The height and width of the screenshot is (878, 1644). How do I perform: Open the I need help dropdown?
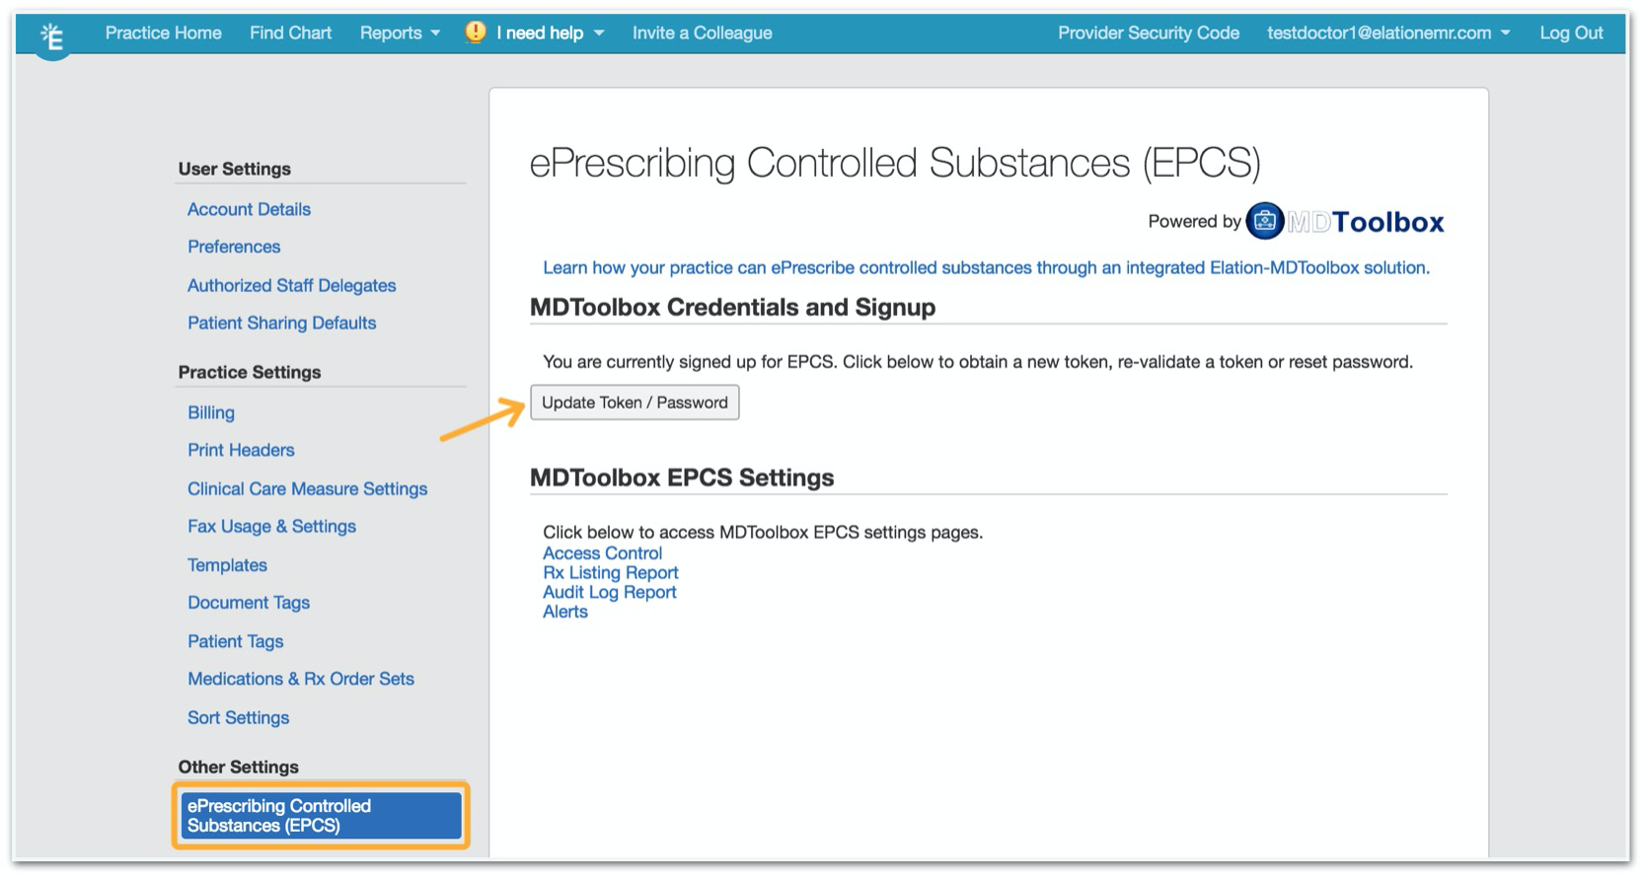[x=550, y=34]
